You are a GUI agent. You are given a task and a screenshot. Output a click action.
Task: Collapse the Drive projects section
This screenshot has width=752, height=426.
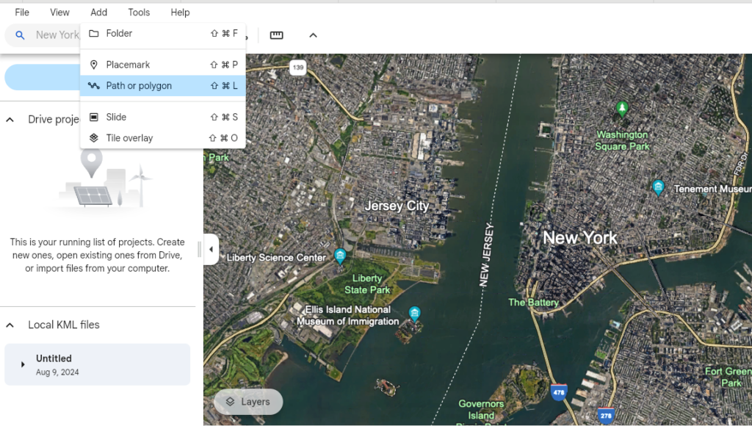coord(8,119)
